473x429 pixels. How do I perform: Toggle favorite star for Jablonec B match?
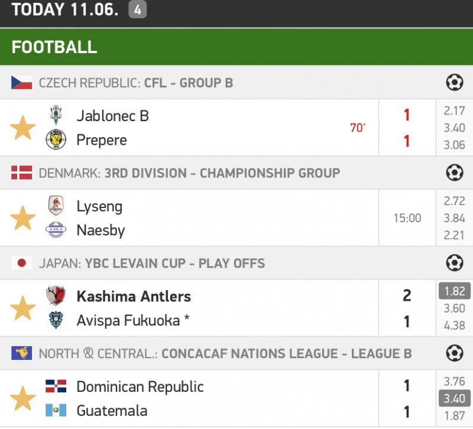[x=23, y=128]
